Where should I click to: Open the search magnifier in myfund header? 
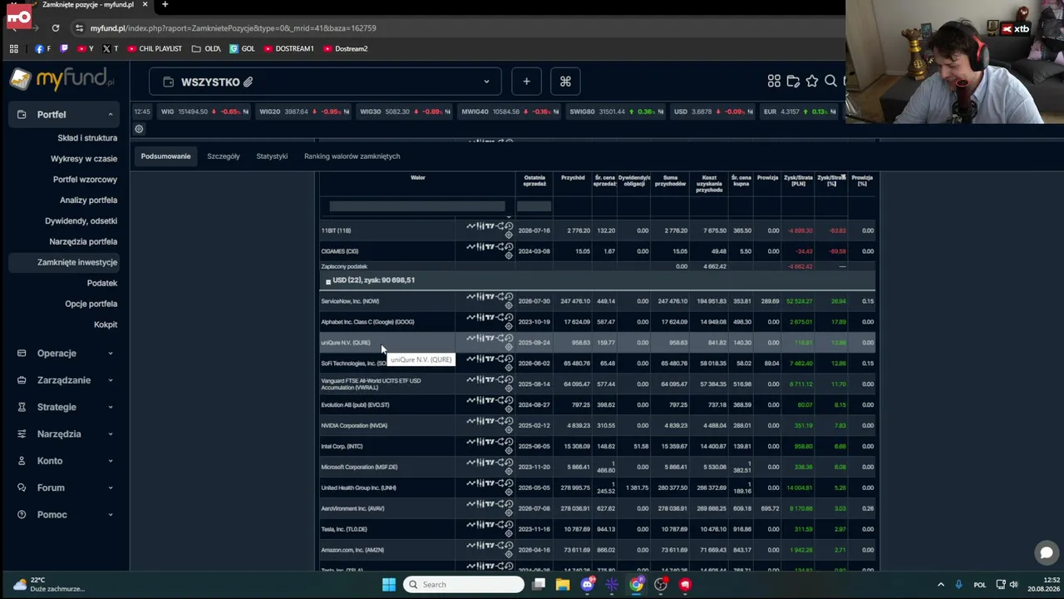(x=830, y=82)
